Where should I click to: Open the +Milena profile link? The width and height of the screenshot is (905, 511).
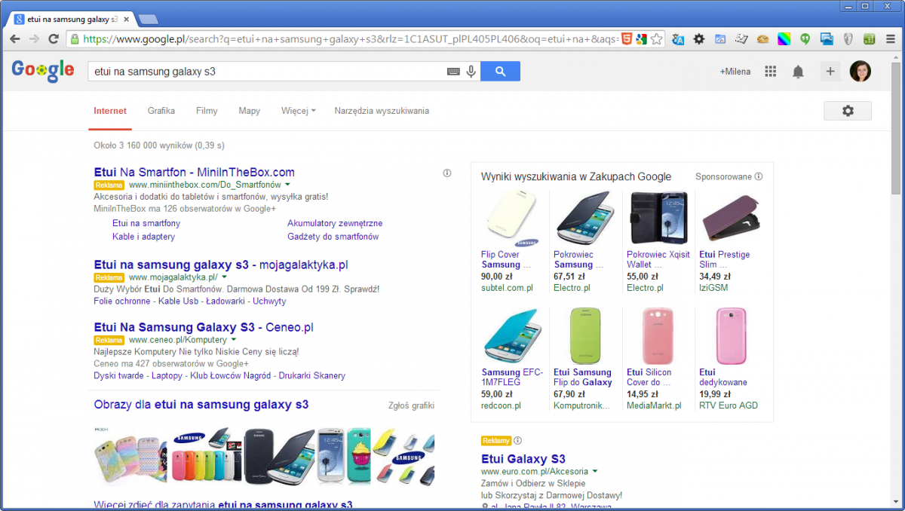[x=735, y=72]
